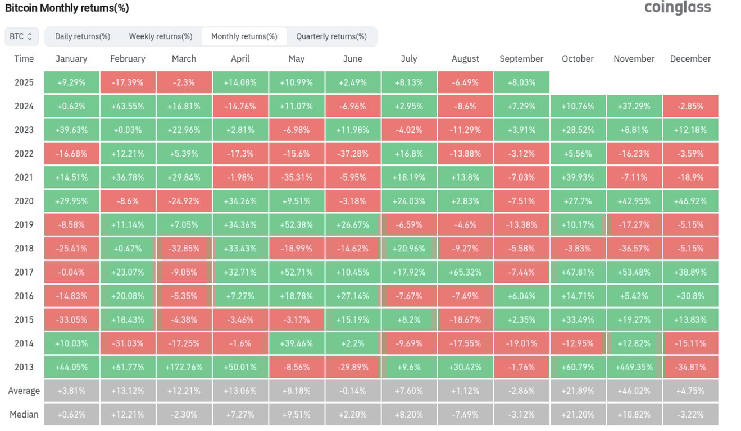The width and height of the screenshot is (741, 431).
Task: Click the Bitcoin Monthly returns(%) title
Action: pyautogui.click(x=67, y=8)
